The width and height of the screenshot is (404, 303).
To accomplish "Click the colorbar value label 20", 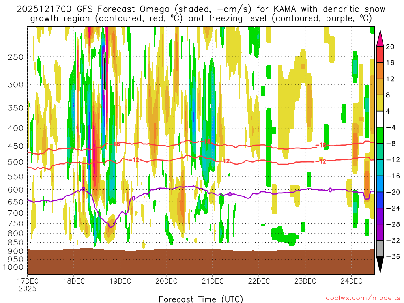I will click(x=390, y=47).
